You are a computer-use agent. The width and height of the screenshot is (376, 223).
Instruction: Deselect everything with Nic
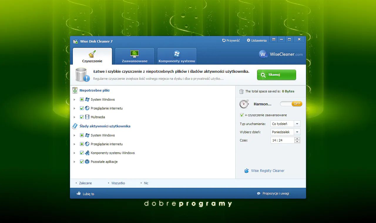pos(146,183)
